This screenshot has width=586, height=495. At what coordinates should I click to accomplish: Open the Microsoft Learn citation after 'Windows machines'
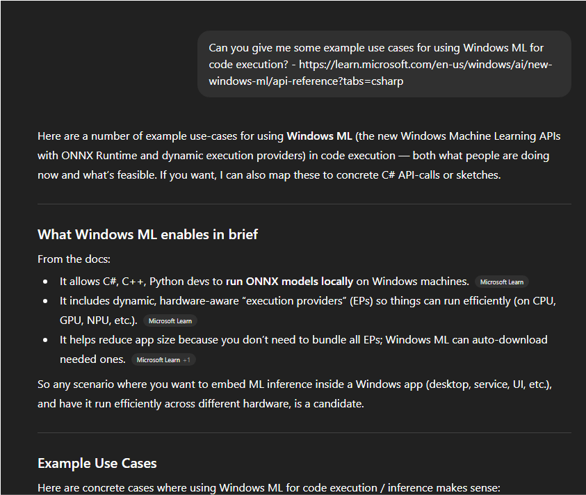(x=501, y=282)
